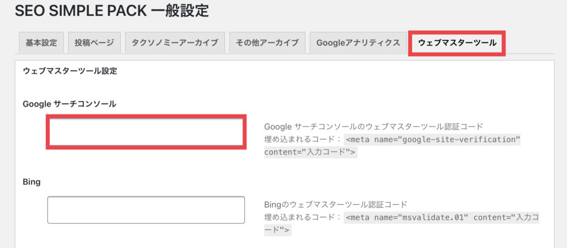Image resolution: width=567 pixels, height=248 pixels.
Task: Click the content="入力コード"> snippet under Google
Action: point(311,152)
